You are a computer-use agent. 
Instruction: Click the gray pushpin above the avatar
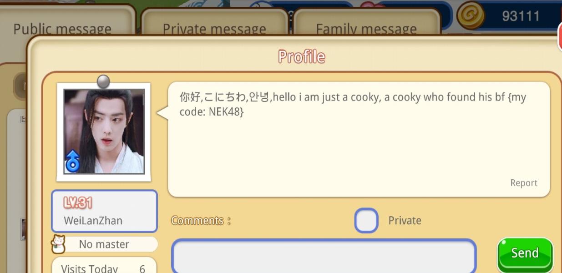pos(104,81)
